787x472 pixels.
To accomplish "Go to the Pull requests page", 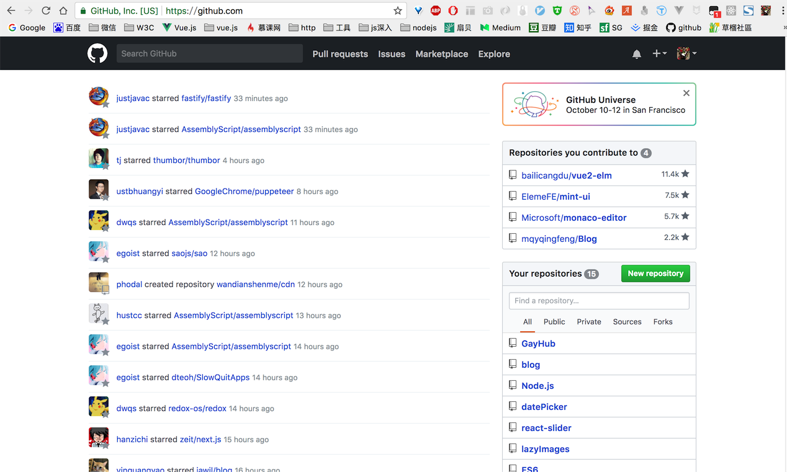I will click(340, 54).
